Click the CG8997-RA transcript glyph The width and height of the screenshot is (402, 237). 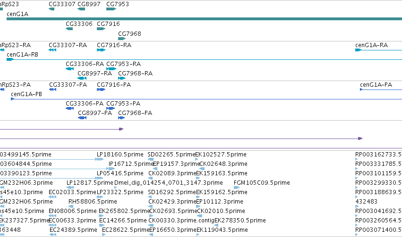pos(82,78)
